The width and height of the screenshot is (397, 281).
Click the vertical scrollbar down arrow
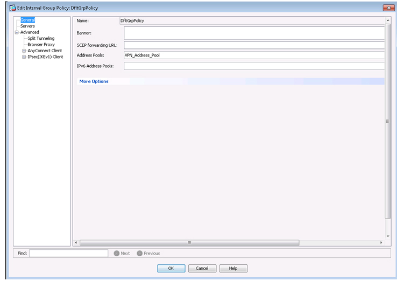click(387, 236)
